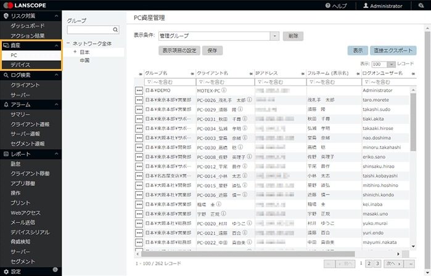The image size is (431, 276).
Task: Click the IPアドレス filter input field
Action: point(281,82)
